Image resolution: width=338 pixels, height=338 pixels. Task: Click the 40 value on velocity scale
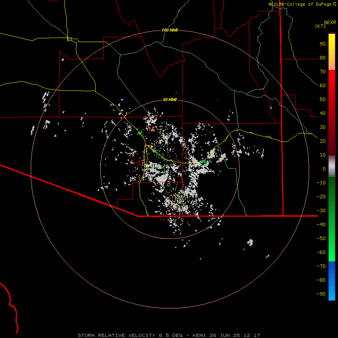(323, 113)
